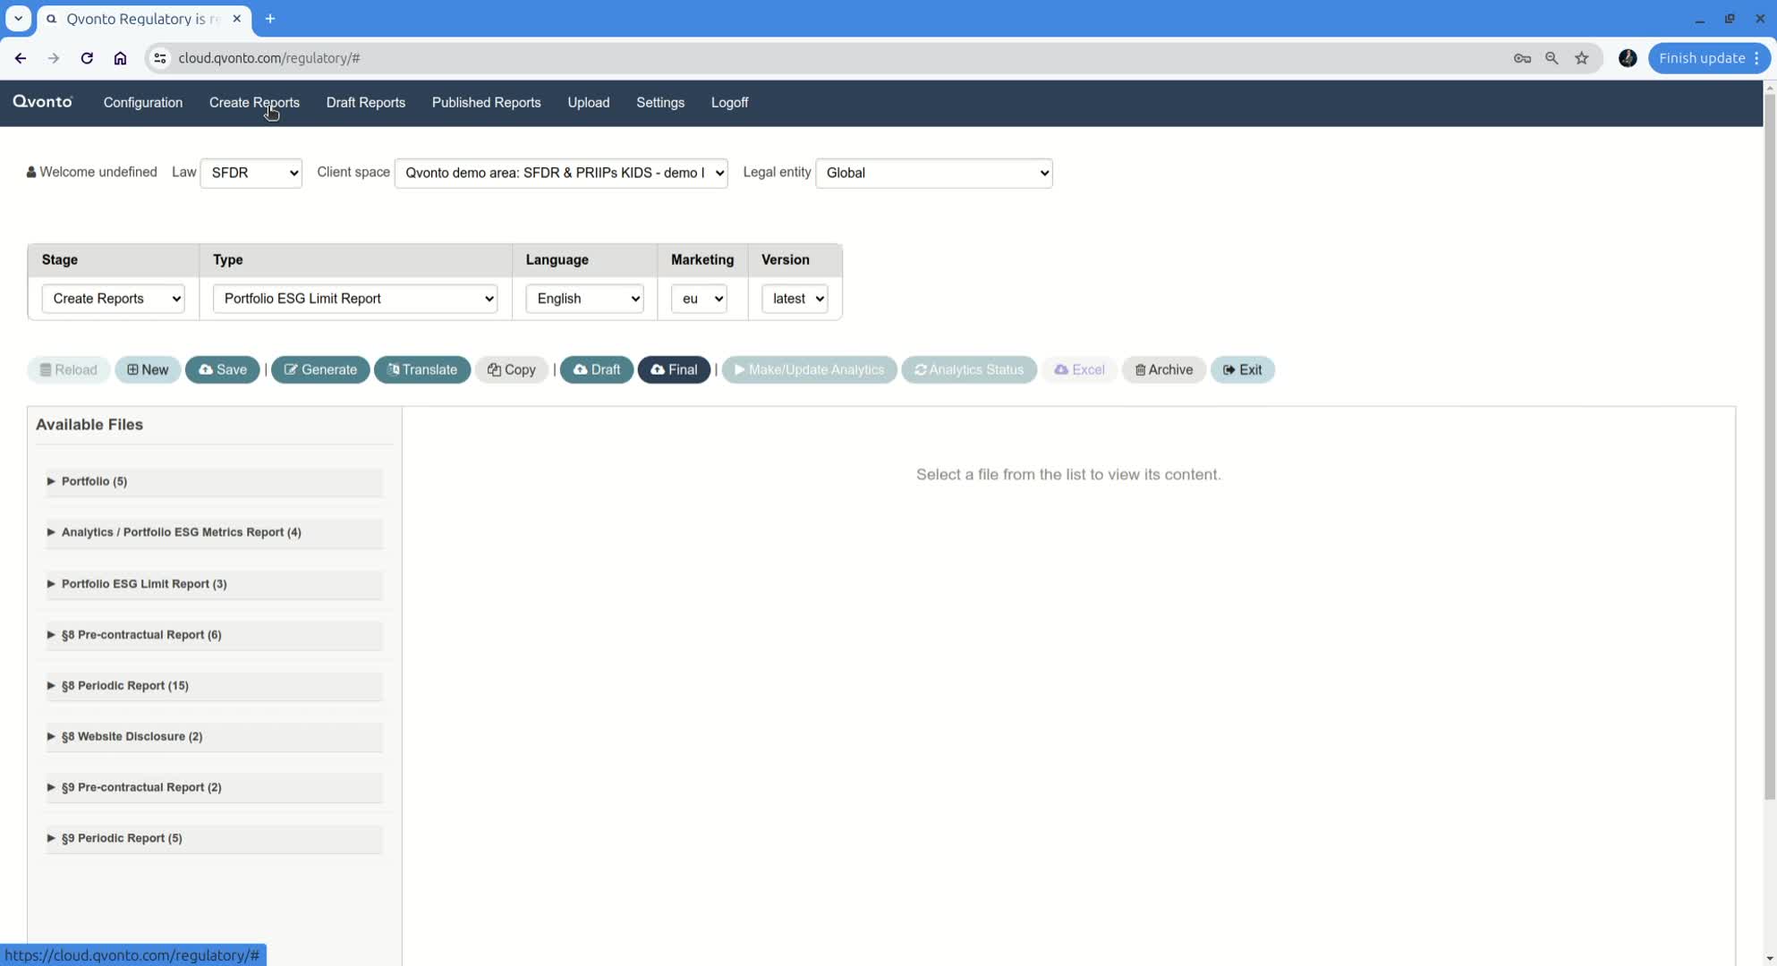Open the Law SFDR dropdown
Viewport: 1777px width, 966px height.
click(x=251, y=173)
